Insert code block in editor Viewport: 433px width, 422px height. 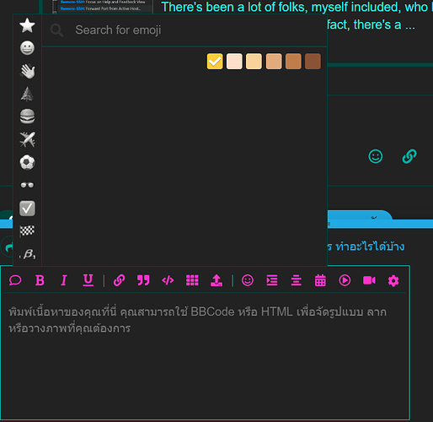click(168, 280)
